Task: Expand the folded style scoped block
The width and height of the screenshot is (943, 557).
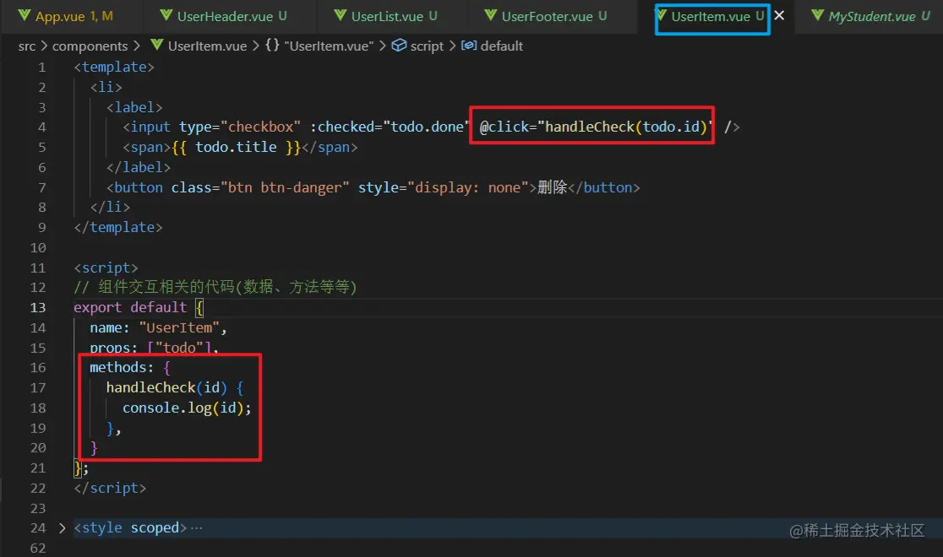Action: click(62, 528)
